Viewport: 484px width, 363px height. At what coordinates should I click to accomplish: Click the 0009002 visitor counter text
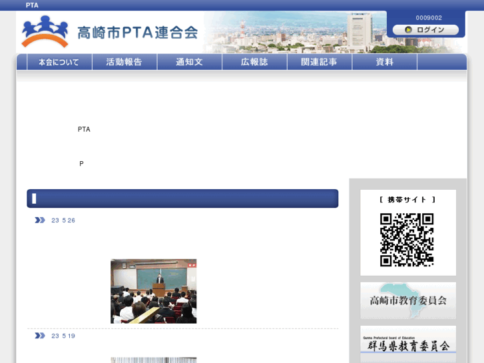click(429, 18)
